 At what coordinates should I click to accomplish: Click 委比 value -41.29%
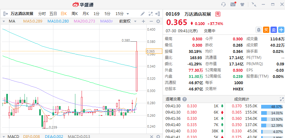coord(195,64)
